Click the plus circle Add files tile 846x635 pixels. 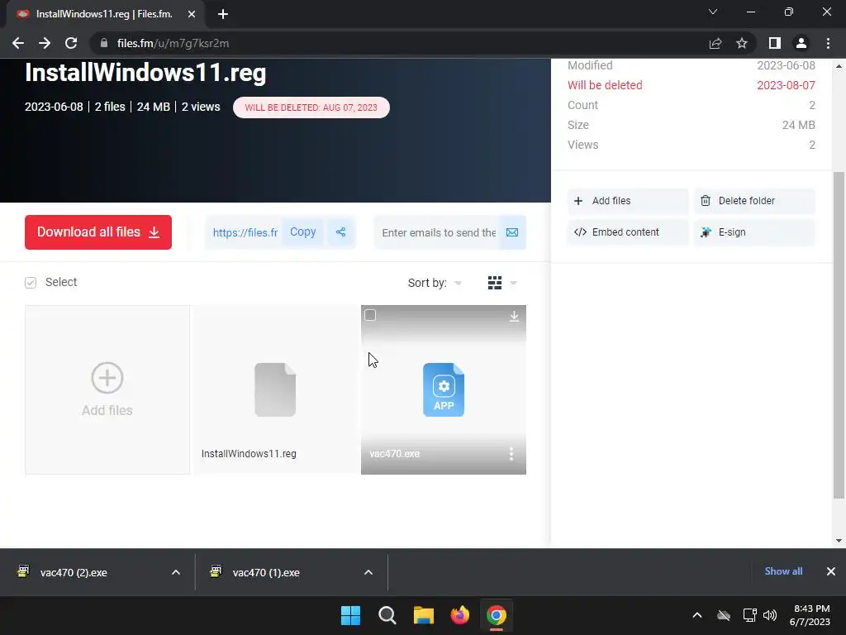point(107,389)
